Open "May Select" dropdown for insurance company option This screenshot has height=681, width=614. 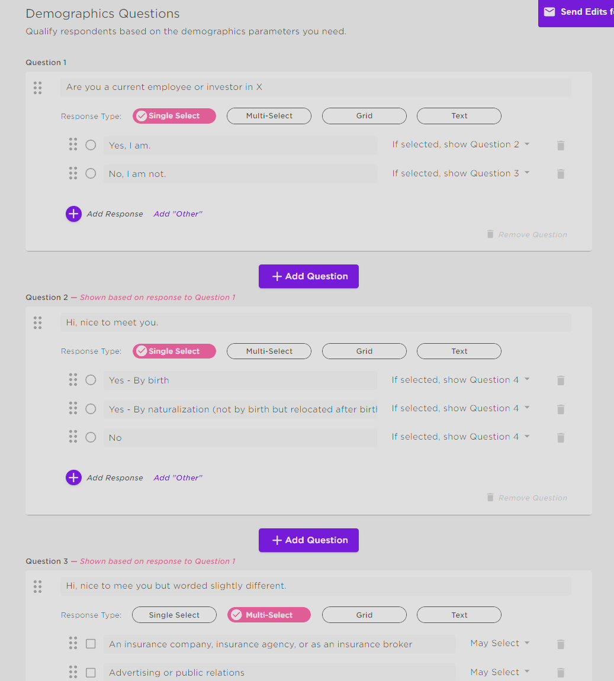point(500,643)
